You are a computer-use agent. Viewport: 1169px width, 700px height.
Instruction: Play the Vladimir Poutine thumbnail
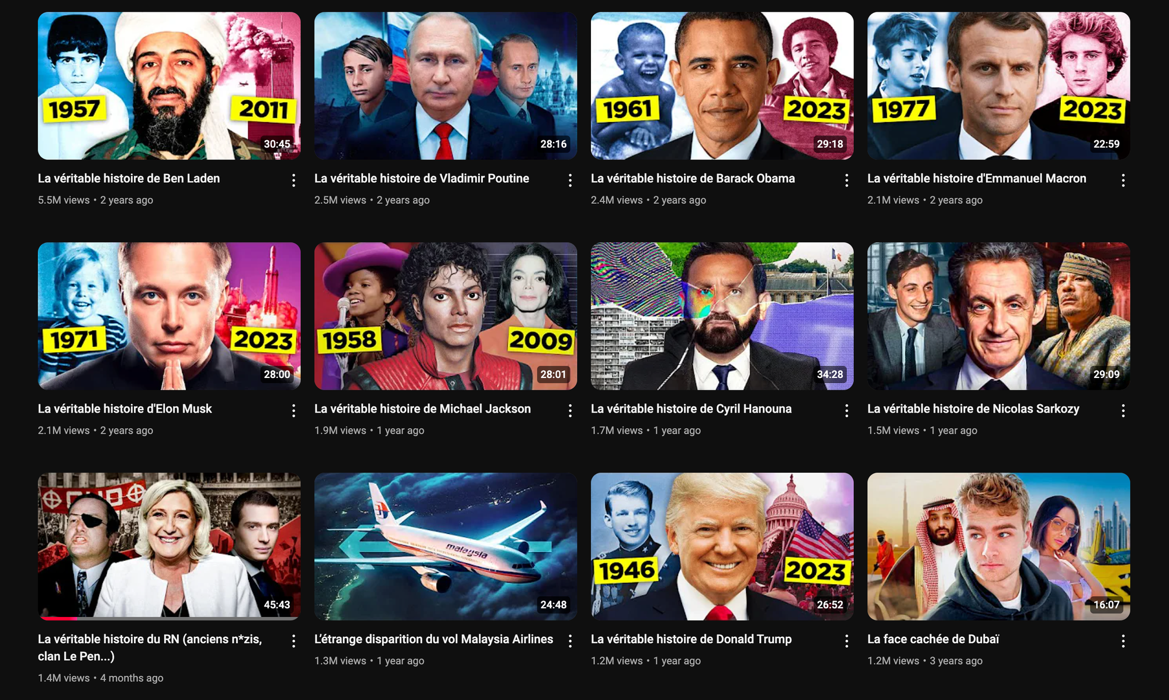[x=445, y=86]
